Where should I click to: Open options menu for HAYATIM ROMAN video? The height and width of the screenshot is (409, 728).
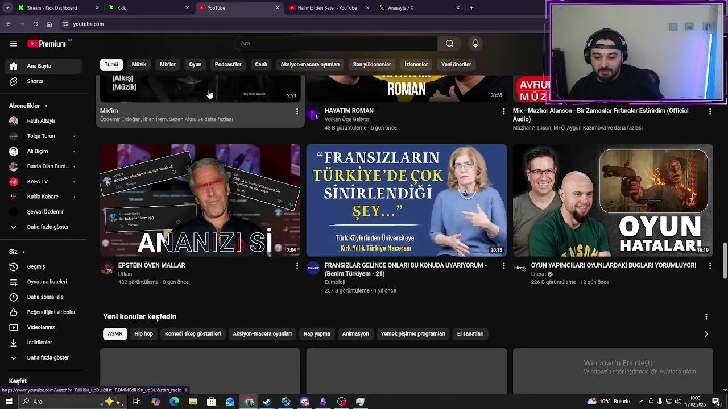[503, 112]
